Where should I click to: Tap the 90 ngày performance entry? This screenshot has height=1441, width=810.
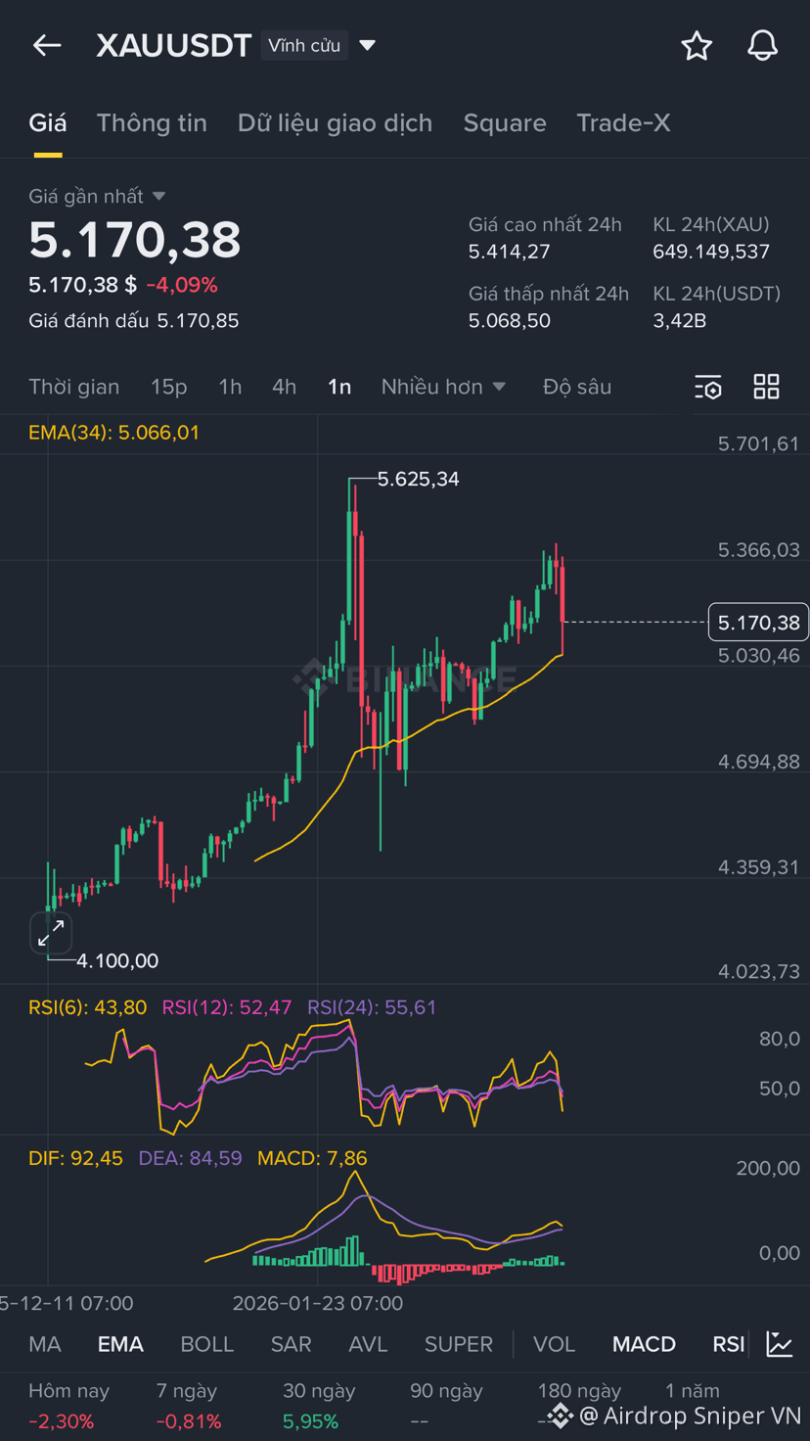coord(446,1406)
